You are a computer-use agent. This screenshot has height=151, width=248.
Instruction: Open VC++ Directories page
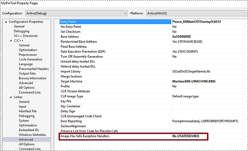(x=25, y=36)
